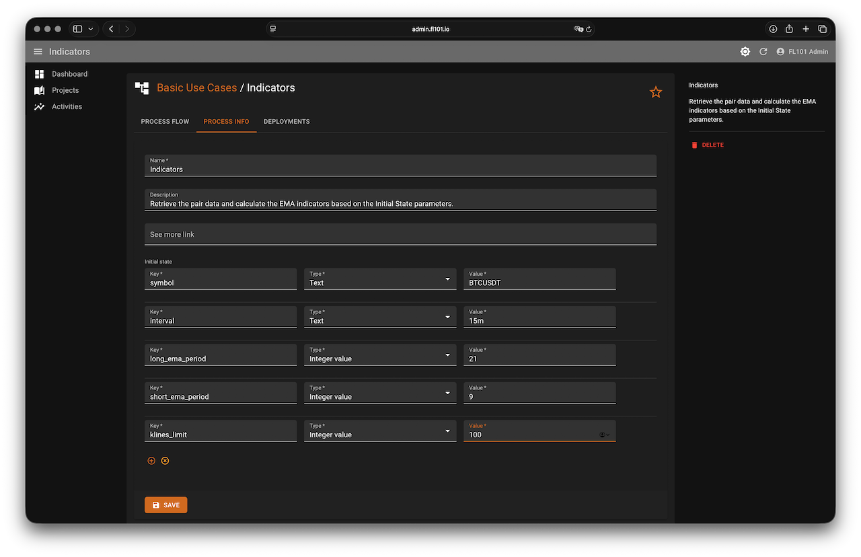The image size is (861, 557).
Task: Add a new initial state row
Action: tap(151, 461)
